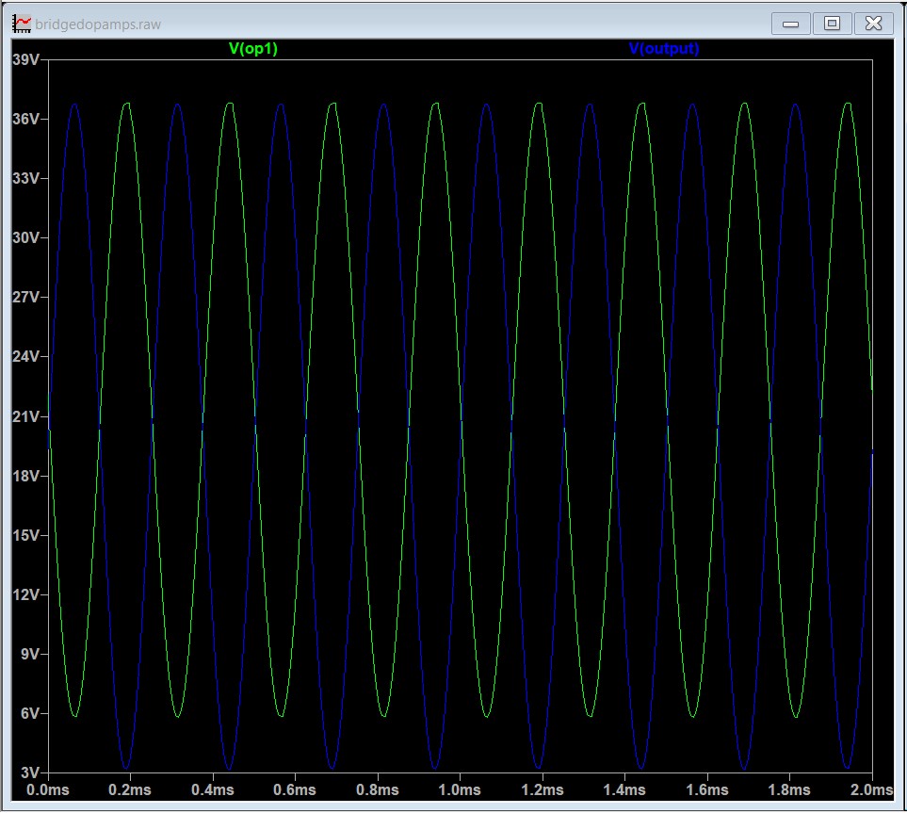Click the 36V vertical axis label

(26, 119)
